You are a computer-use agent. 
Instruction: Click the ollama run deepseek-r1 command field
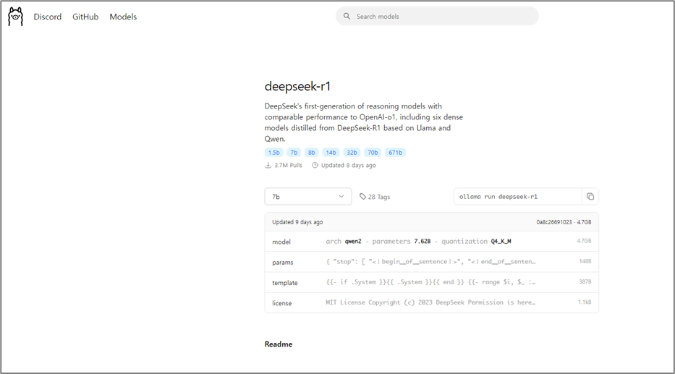point(517,197)
